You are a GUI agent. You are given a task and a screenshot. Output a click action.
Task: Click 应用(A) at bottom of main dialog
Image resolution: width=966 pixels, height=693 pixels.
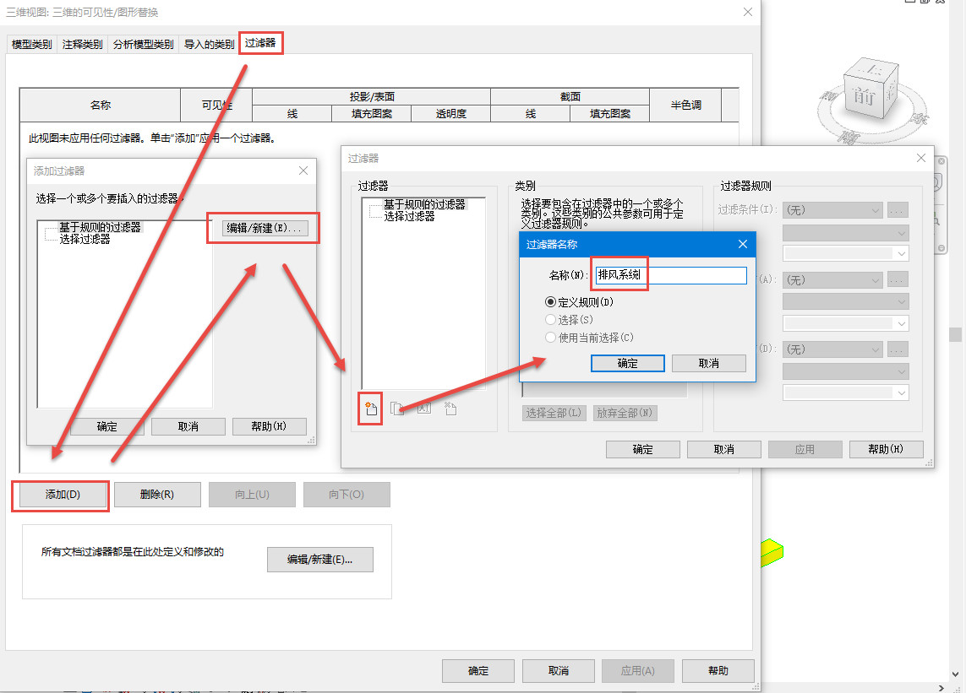pos(637,671)
